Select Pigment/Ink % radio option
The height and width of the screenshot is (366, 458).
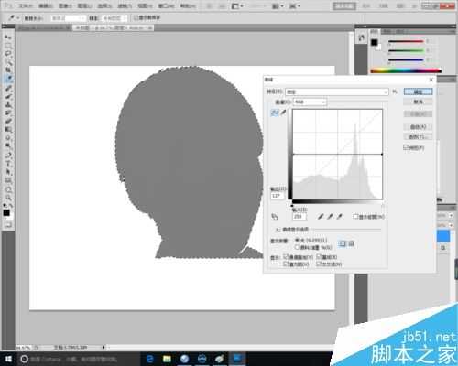pos(297,247)
